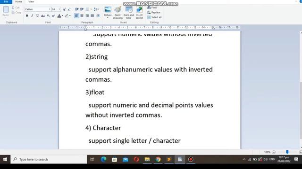Click Increase indent icon
302x169 pixels.
(82, 9)
